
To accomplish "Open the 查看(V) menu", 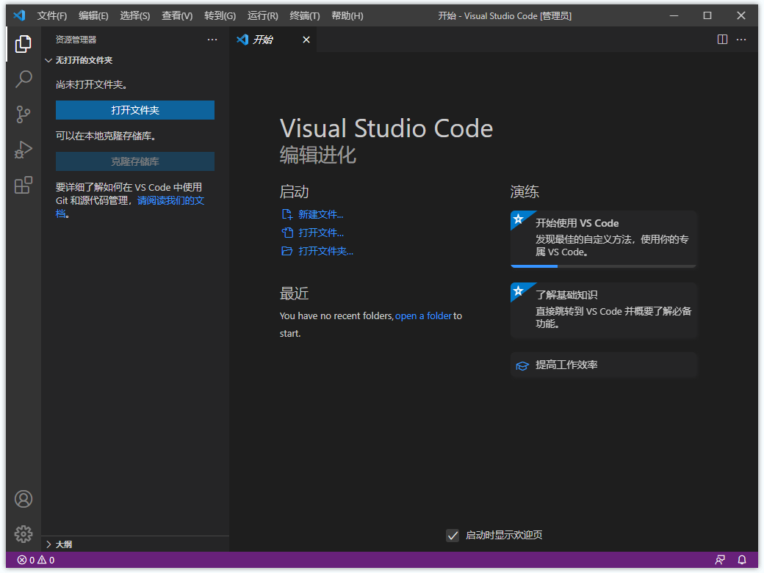I will pyautogui.click(x=177, y=15).
